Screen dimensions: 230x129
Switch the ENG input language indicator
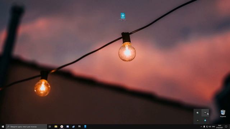[x=213, y=126]
